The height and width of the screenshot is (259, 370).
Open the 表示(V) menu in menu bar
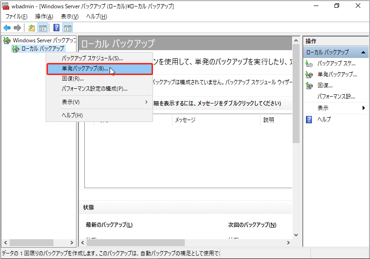pyautogui.click(x=70, y=17)
